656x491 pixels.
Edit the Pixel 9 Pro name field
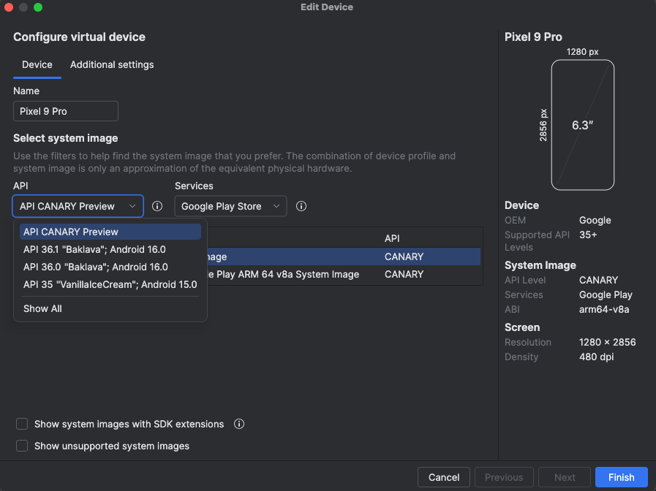(65, 111)
